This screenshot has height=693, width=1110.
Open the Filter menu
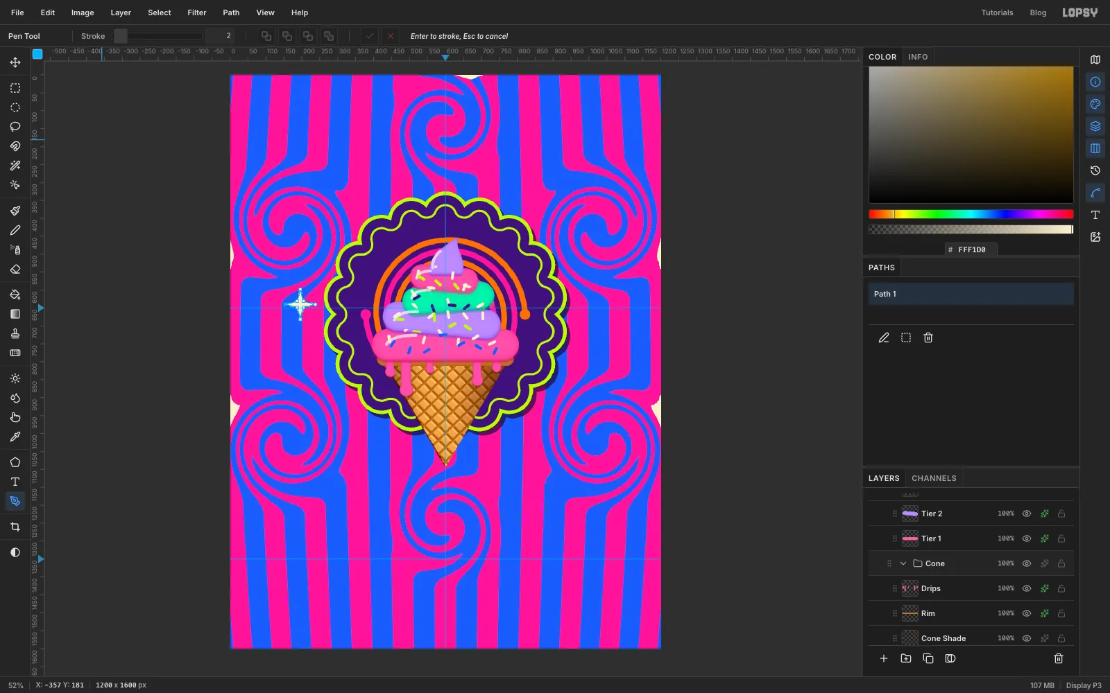[197, 12]
